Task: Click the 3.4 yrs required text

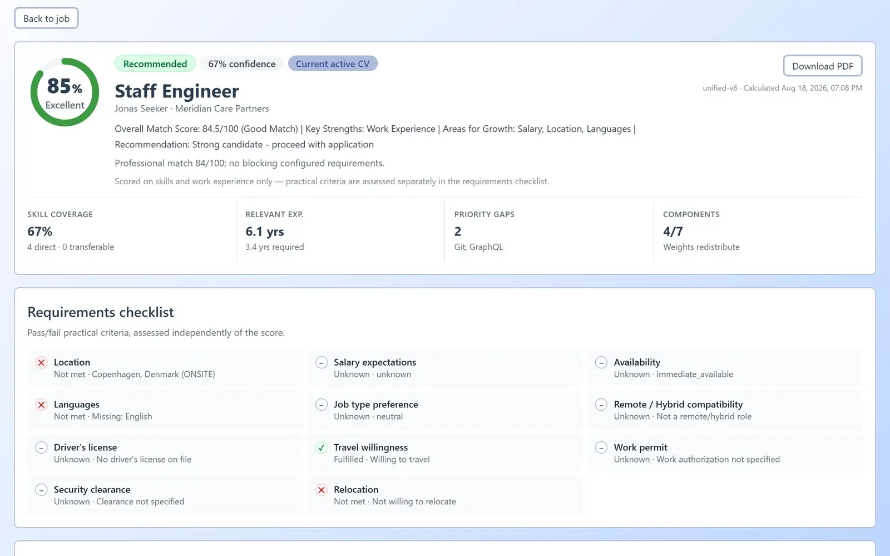Action: coord(275,247)
